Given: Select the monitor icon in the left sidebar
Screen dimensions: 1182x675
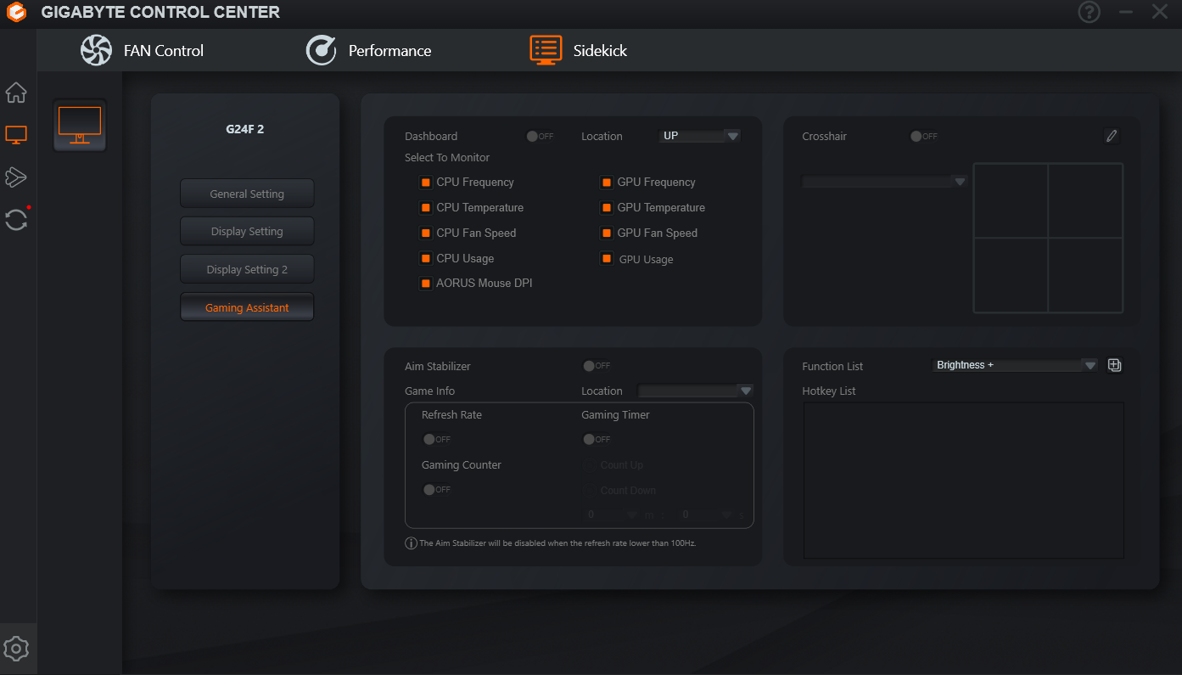Looking at the screenshot, I should pos(16,134).
